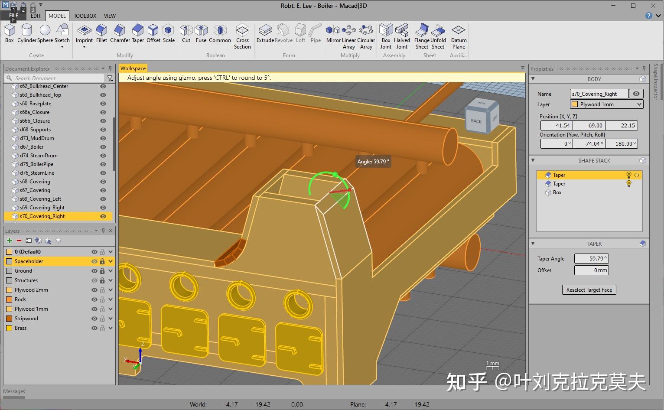Hide the d67_Boiler object
Screen dimensions: 664x410
[103, 146]
